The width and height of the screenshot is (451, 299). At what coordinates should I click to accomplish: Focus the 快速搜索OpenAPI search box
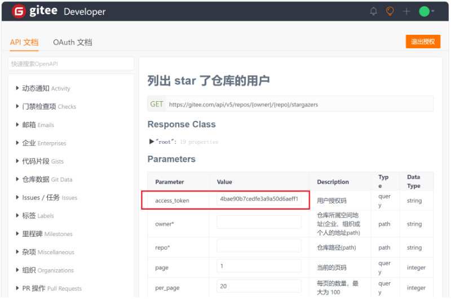click(71, 64)
